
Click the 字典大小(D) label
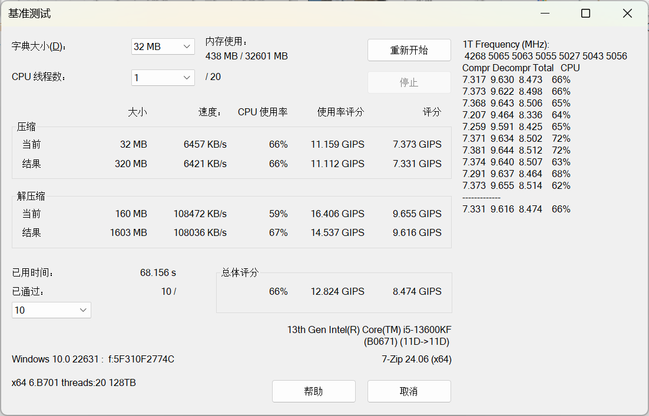click(x=39, y=46)
